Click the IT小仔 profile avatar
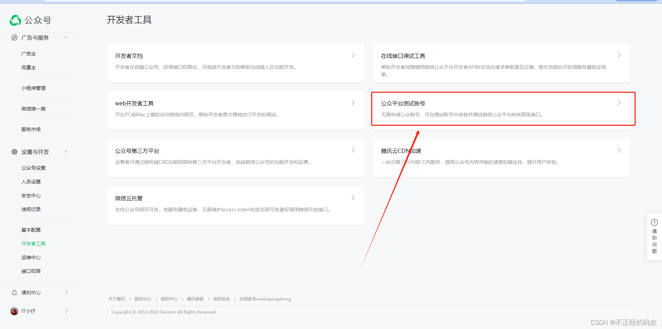The image size is (662, 329). pos(14,311)
